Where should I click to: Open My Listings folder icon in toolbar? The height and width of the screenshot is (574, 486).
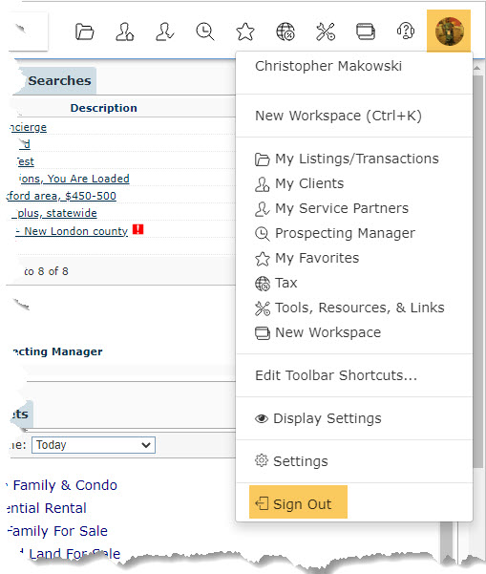(x=85, y=32)
